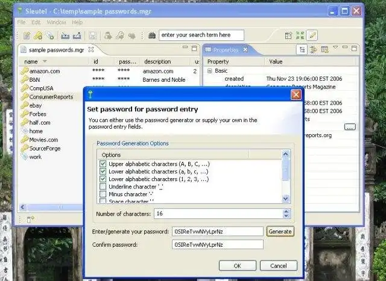The image size is (386, 281).
Task: Click the options list scrollbar thumb
Action: click(x=285, y=170)
